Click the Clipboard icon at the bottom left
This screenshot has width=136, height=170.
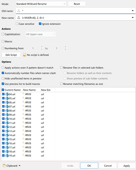pos(4,166)
